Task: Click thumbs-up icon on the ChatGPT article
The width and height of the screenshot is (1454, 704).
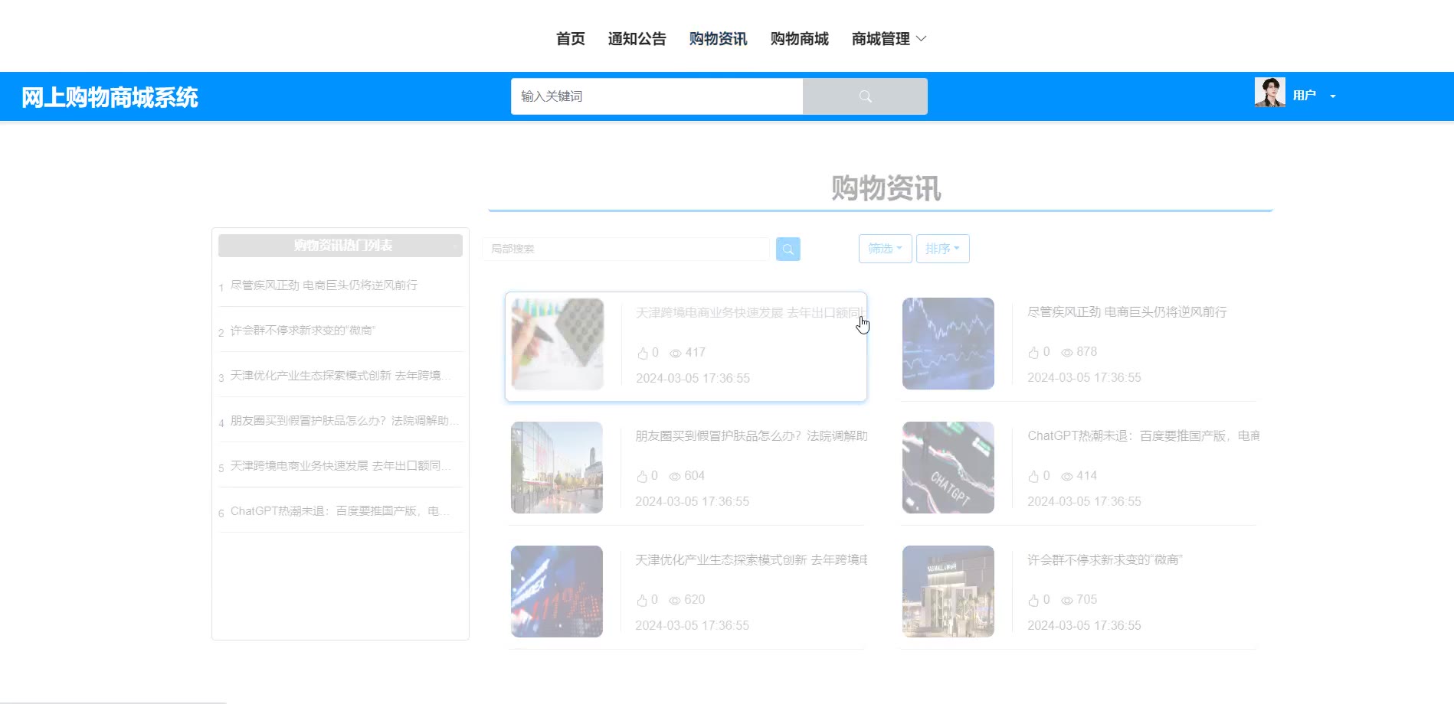Action: 1033,476
